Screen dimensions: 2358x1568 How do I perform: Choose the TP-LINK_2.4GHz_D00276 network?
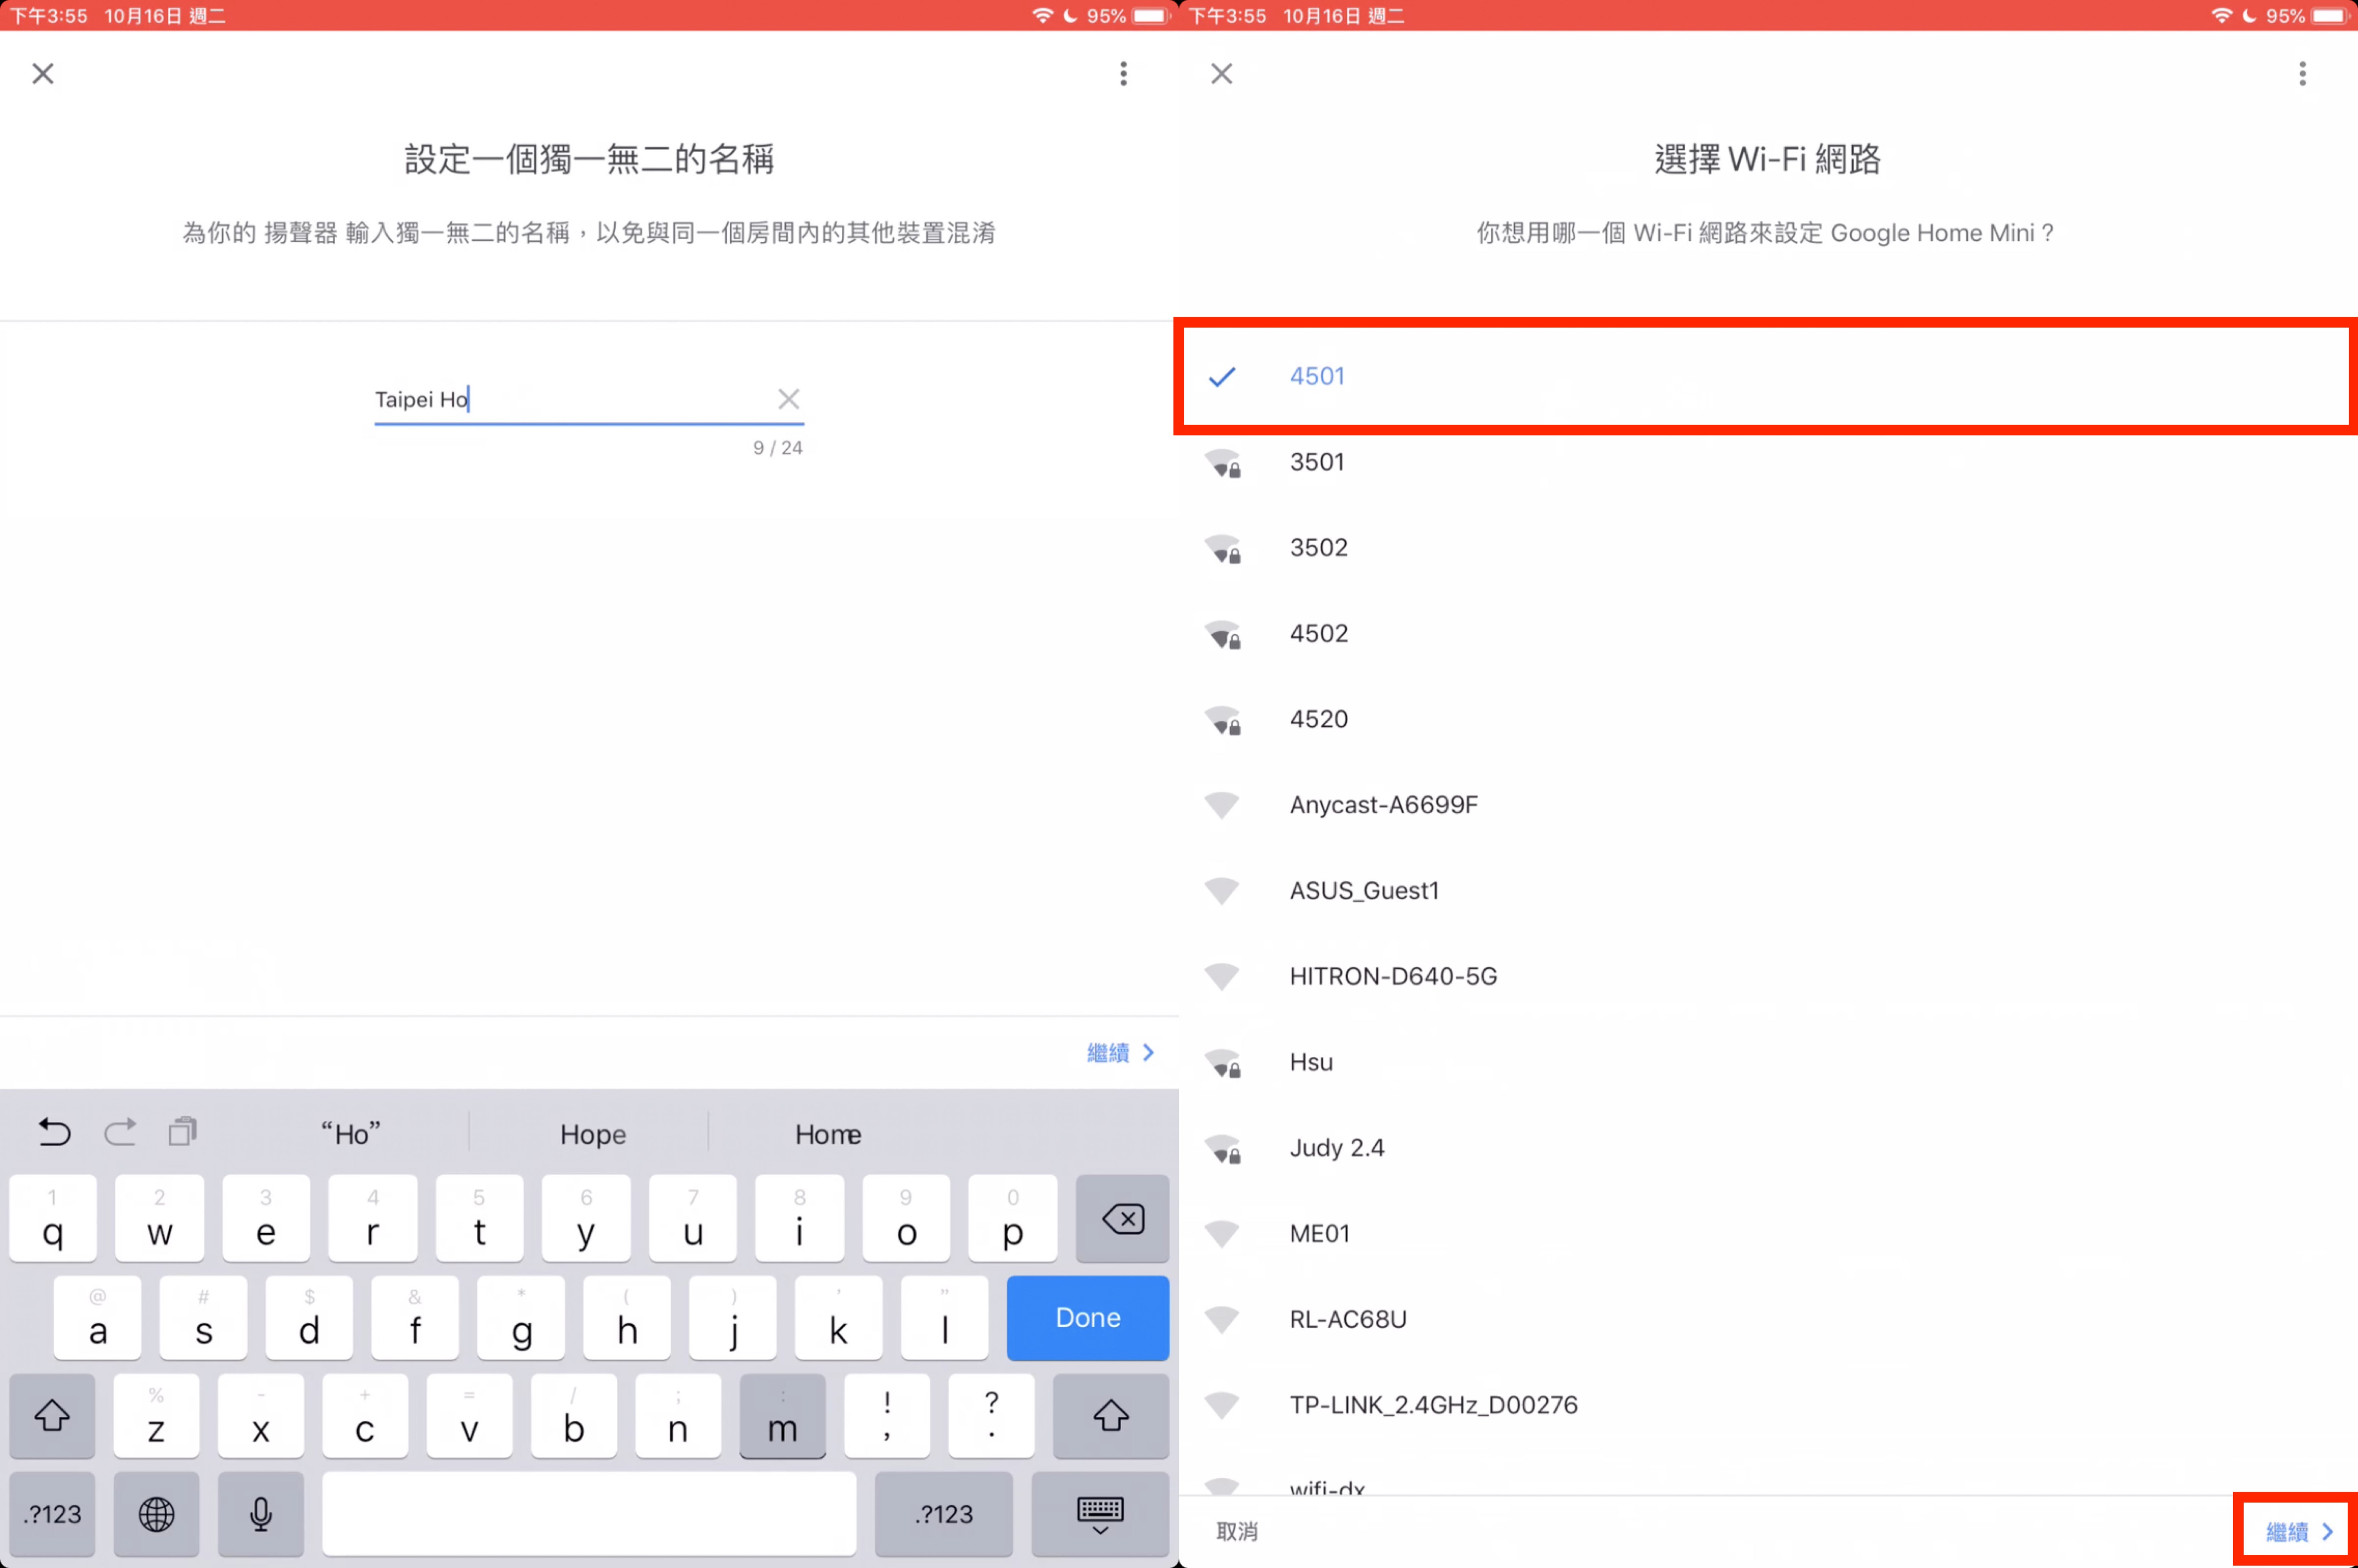1767,1405
